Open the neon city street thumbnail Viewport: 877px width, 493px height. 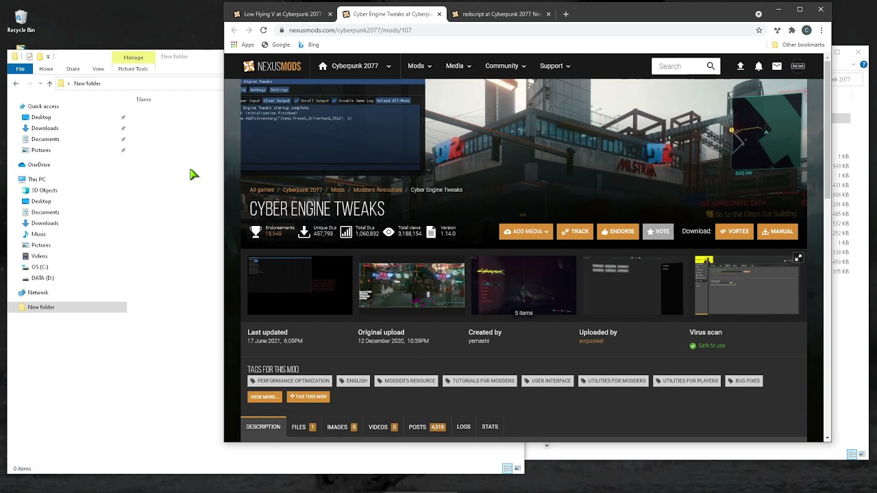click(x=412, y=285)
